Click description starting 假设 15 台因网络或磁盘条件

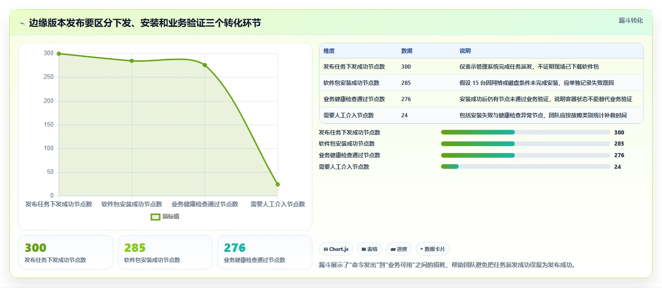[537, 83]
